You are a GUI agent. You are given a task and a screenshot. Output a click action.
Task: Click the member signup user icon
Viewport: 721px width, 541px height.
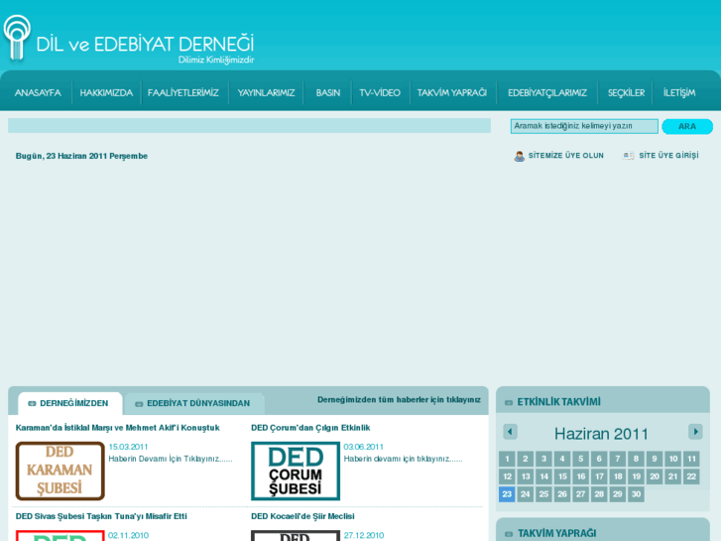point(519,156)
